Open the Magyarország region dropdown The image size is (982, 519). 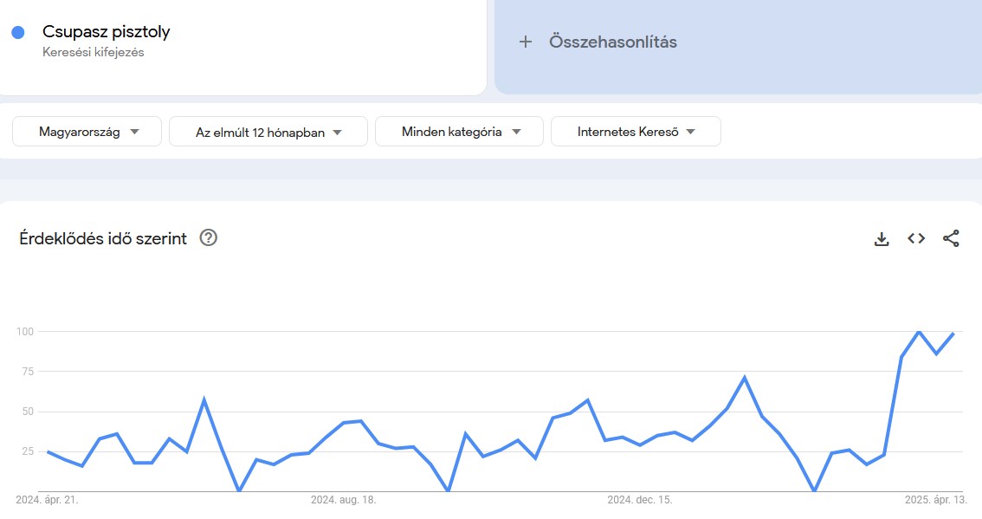[87, 132]
